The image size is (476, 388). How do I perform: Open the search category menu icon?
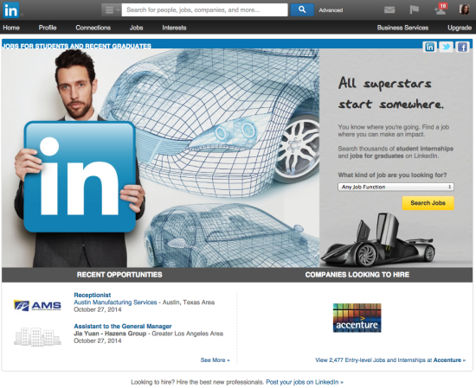click(112, 10)
